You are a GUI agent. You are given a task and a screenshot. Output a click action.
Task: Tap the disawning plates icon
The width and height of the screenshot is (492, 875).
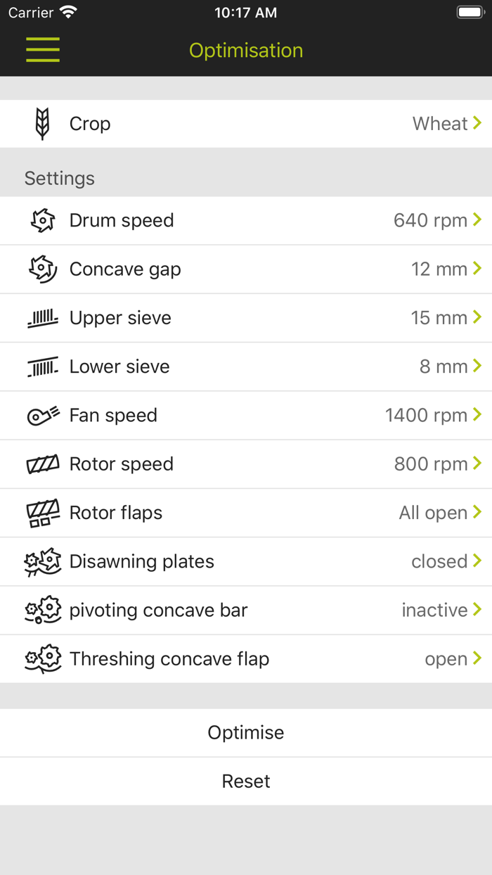click(x=43, y=561)
